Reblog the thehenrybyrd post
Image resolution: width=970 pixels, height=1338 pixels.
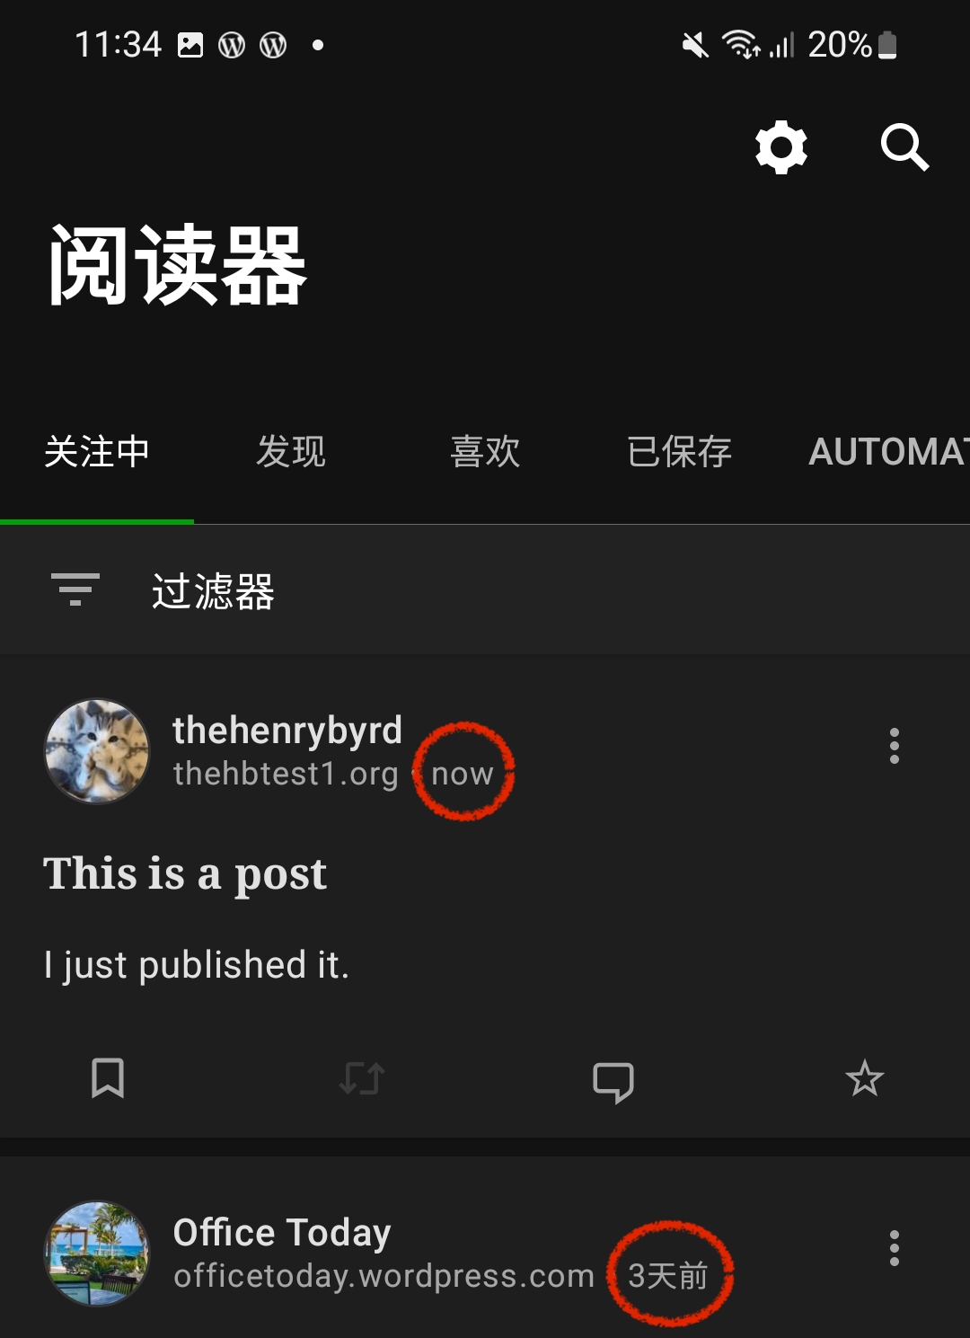click(362, 1078)
